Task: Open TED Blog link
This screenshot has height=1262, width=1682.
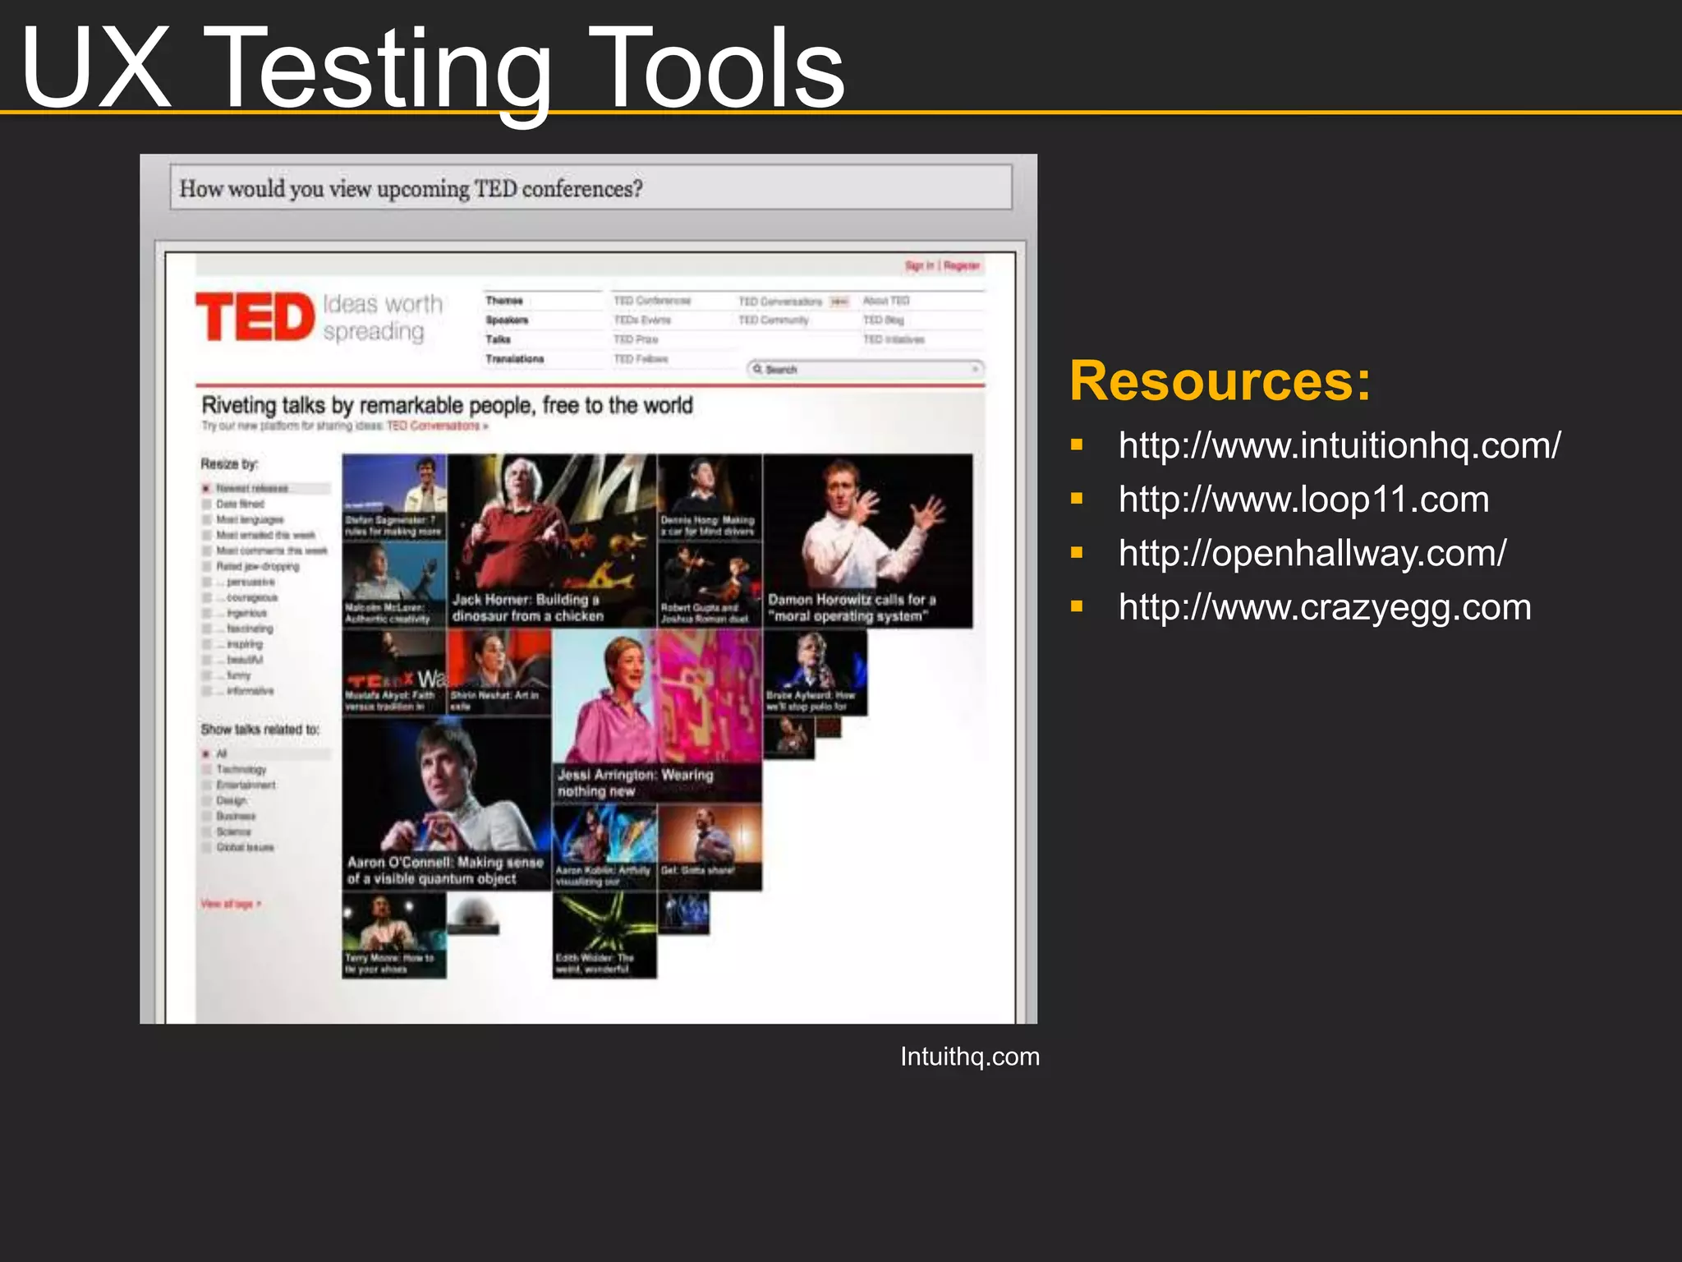Action: click(883, 320)
